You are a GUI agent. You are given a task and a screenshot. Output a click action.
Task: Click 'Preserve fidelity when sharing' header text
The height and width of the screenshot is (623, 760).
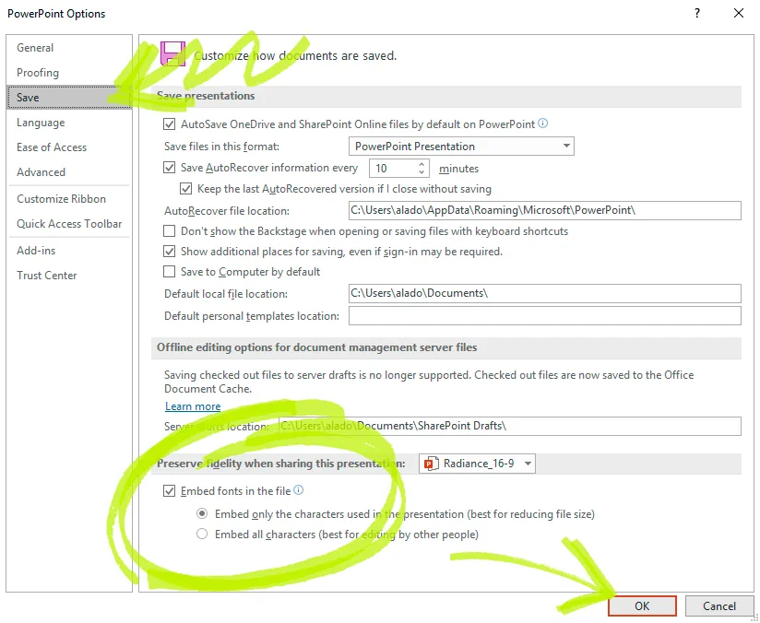pos(281,464)
